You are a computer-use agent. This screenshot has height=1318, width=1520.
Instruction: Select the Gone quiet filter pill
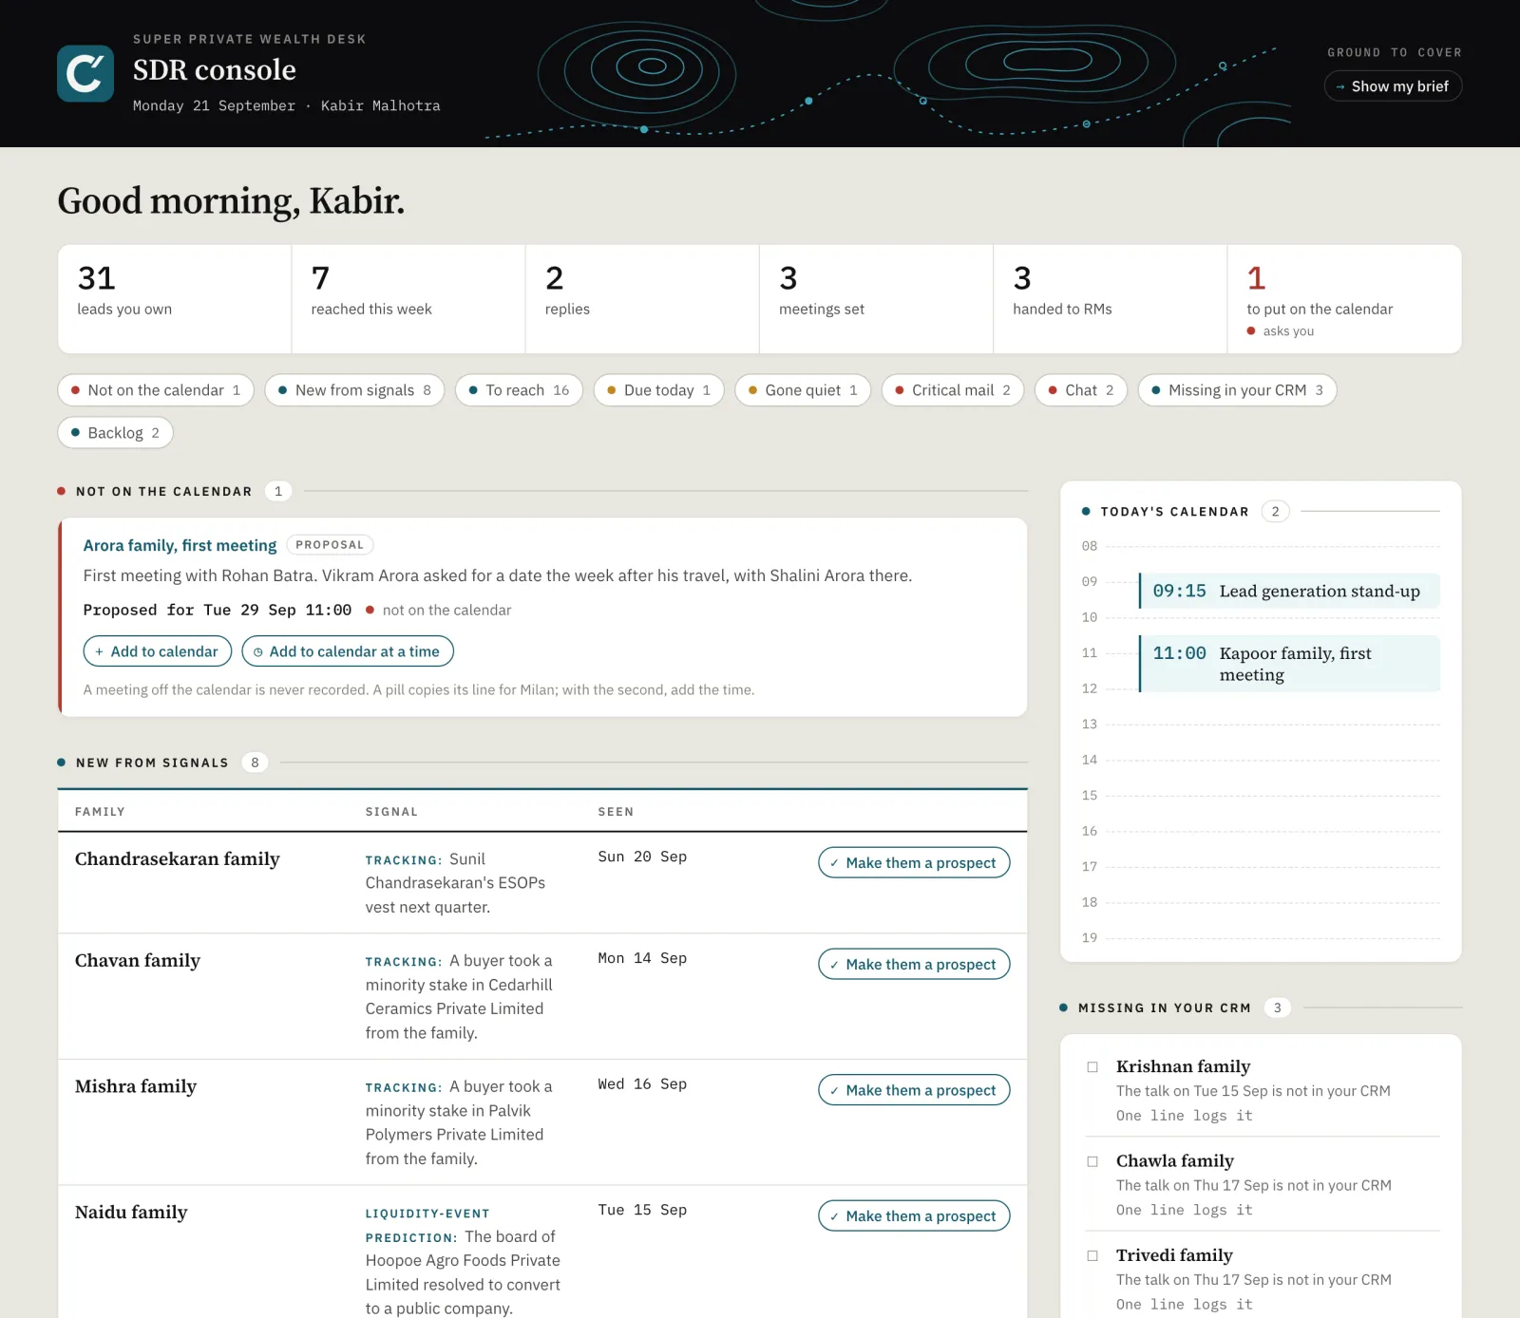pos(803,390)
